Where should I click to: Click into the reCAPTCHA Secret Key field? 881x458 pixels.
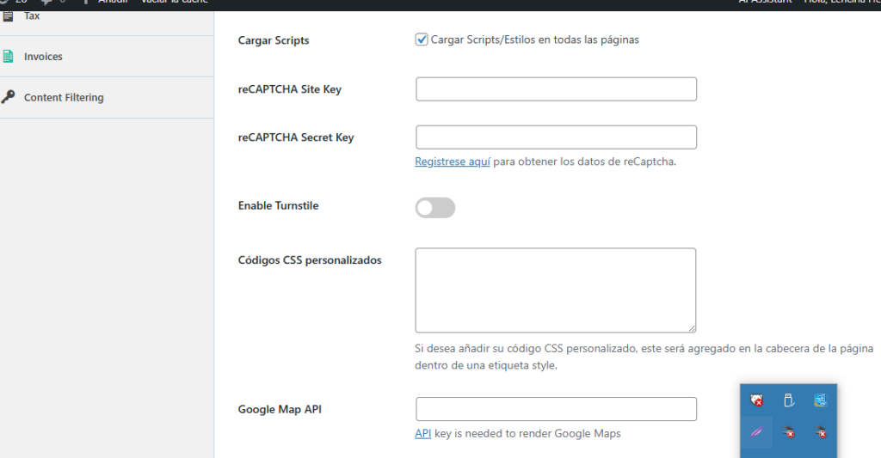tap(556, 137)
